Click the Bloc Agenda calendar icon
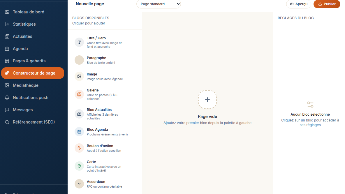 [x=79, y=132]
